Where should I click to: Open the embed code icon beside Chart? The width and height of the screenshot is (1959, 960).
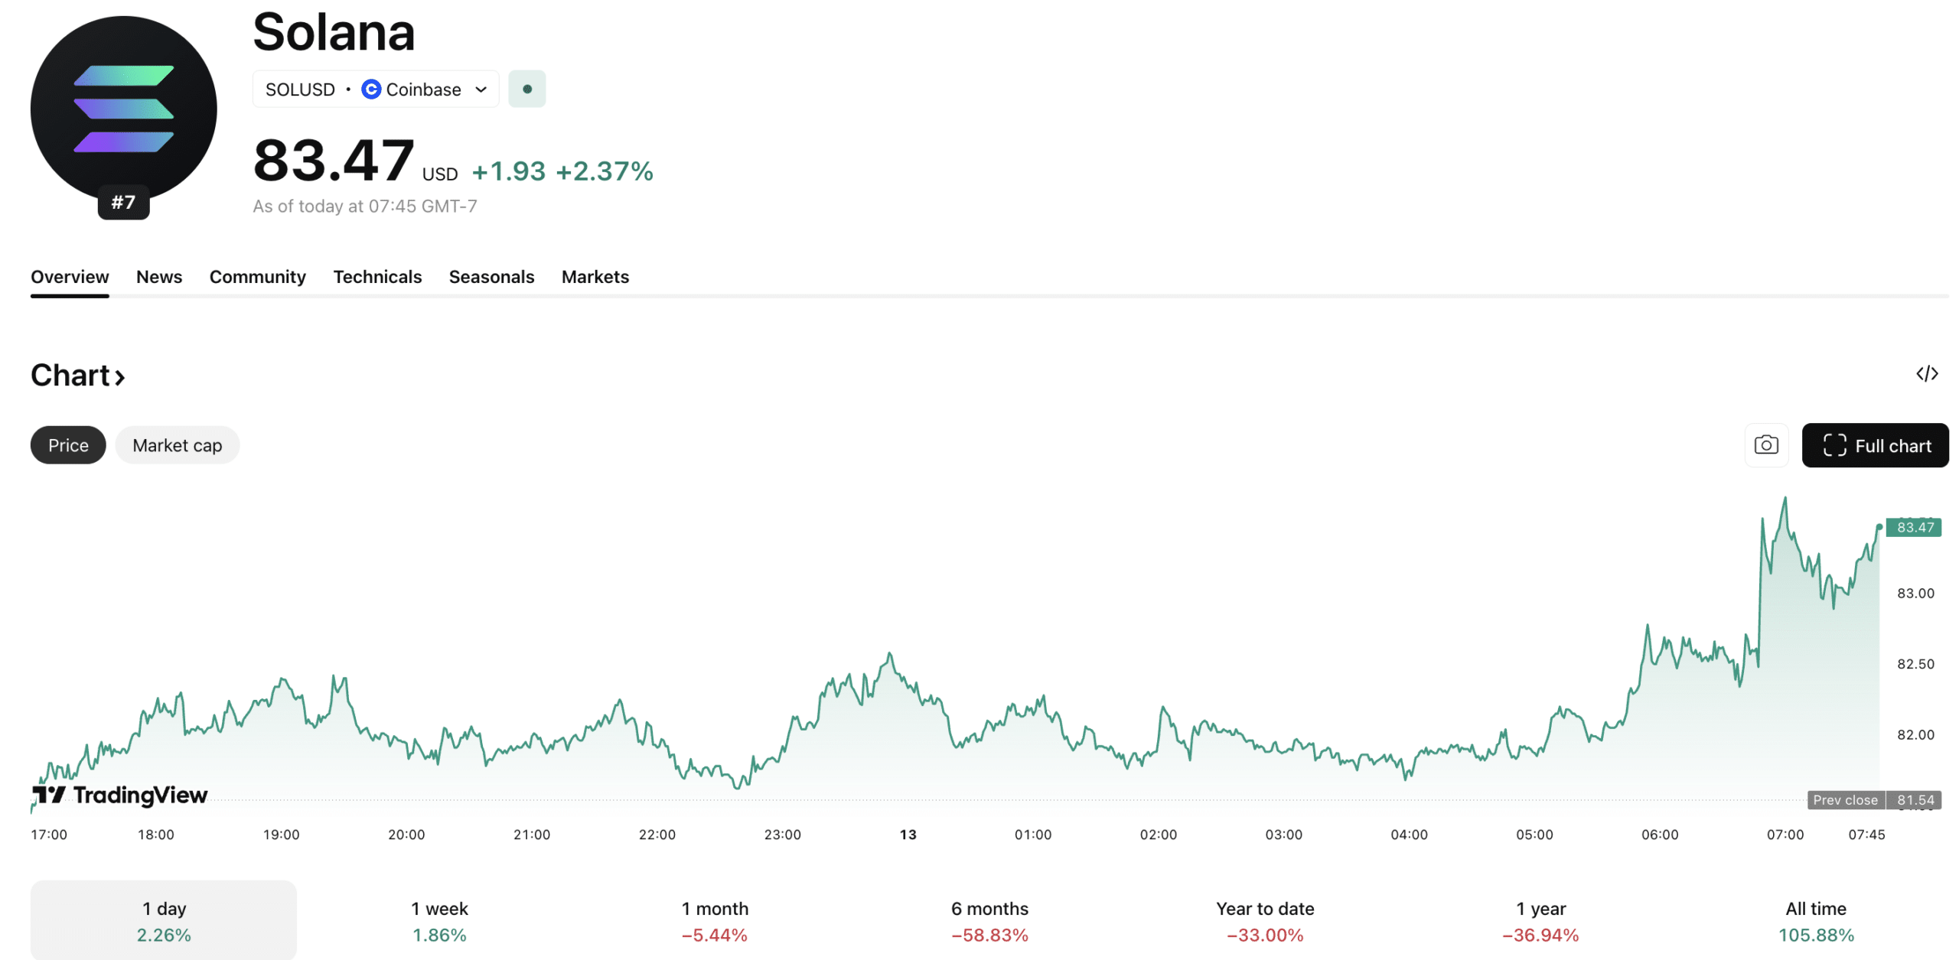(1928, 374)
